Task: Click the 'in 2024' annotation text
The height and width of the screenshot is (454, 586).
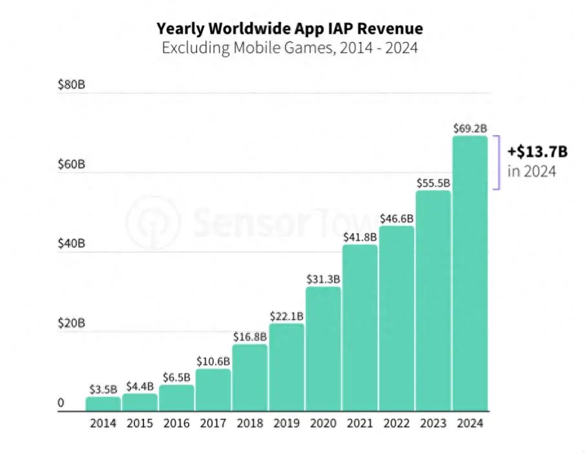Action: pos(532,171)
